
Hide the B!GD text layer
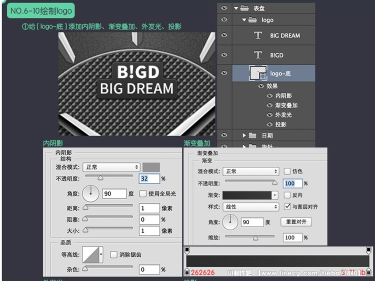(x=224, y=55)
